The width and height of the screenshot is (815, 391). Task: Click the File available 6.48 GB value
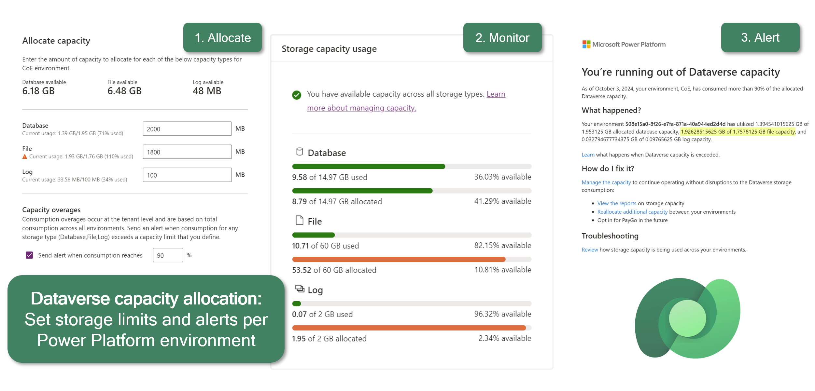124,91
